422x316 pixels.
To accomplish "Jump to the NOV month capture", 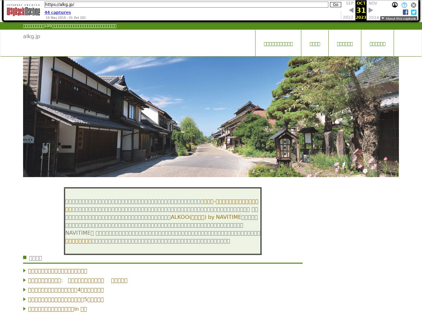I will coord(373,3).
